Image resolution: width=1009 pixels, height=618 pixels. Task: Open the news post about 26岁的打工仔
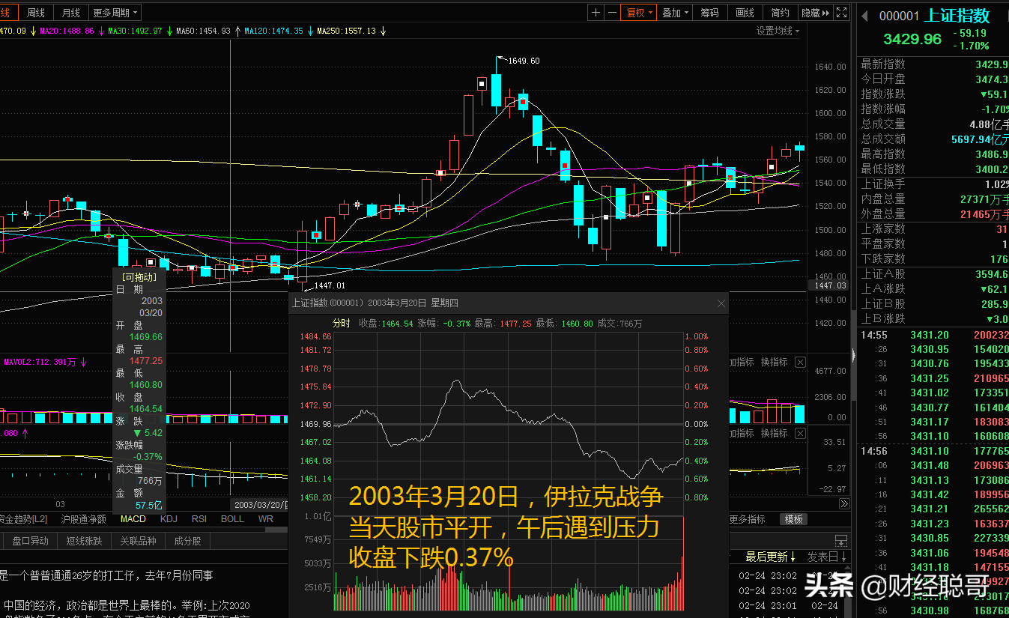pos(106,575)
